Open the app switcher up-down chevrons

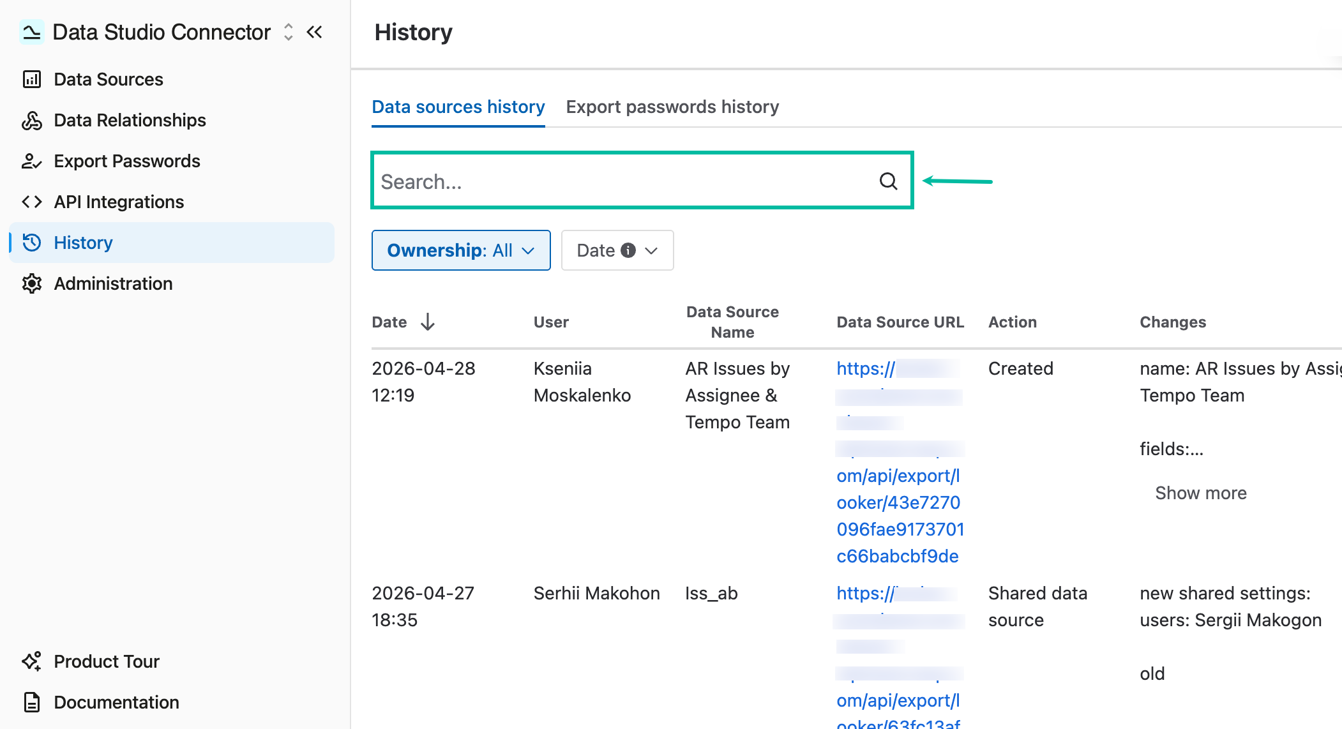point(289,32)
